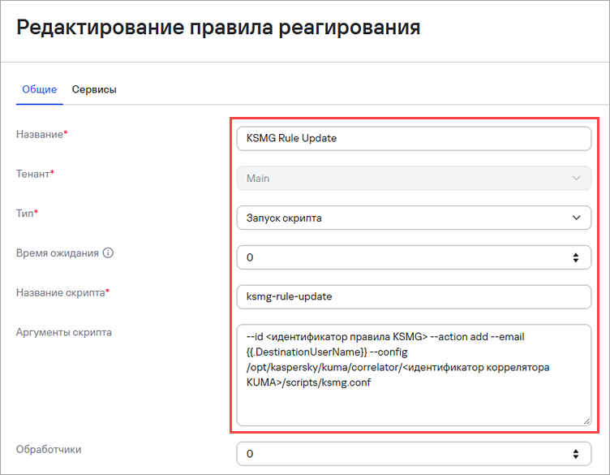Click the Аргументы скрипта text area
Image resolution: width=610 pixels, height=475 pixels.
414,375
